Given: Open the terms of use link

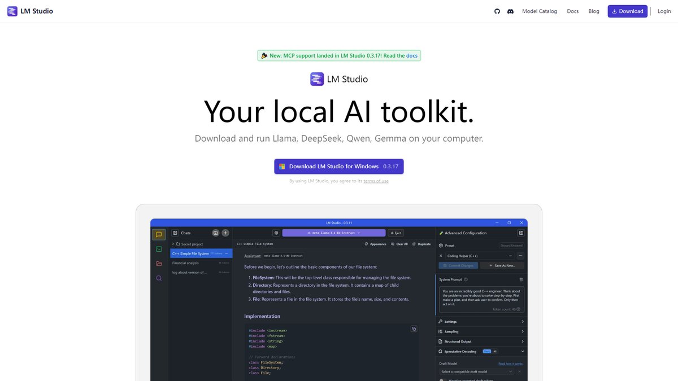Looking at the screenshot, I should point(376,181).
